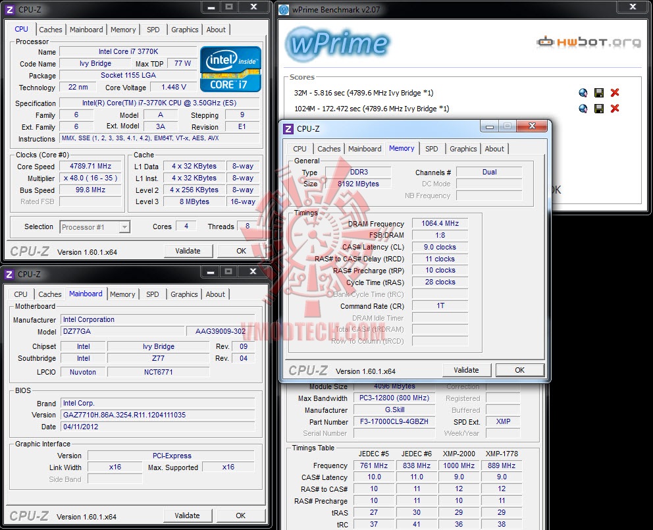
Task: Minimize the Memory CPU-Z window
Action: click(489, 126)
